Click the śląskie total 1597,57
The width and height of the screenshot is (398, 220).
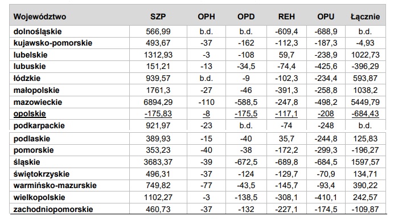point(365,162)
